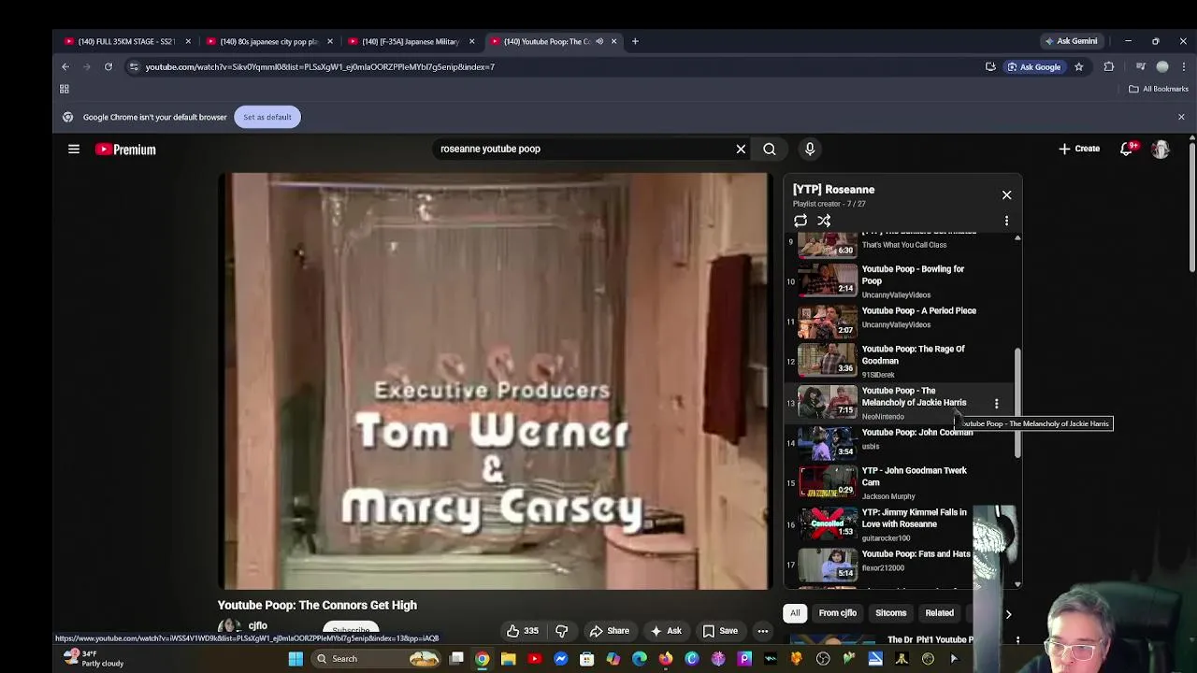Viewport: 1197px width, 673px height.
Task: Open File Explorer from taskbar
Action: (508, 659)
